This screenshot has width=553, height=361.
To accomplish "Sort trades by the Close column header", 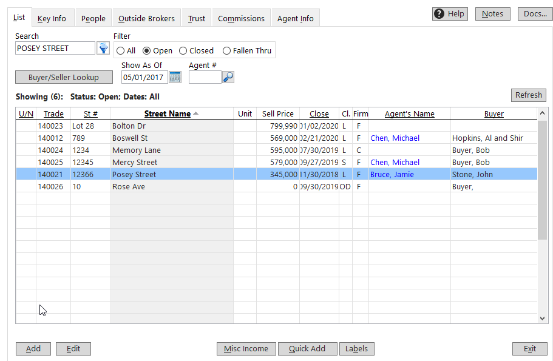I will [x=319, y=113].
